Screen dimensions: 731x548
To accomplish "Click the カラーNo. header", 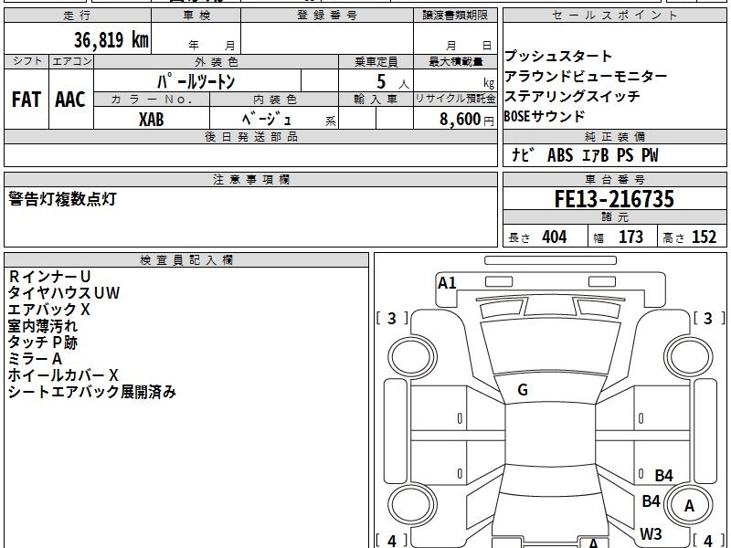I will pyautogui.click(x=152, y=100).
